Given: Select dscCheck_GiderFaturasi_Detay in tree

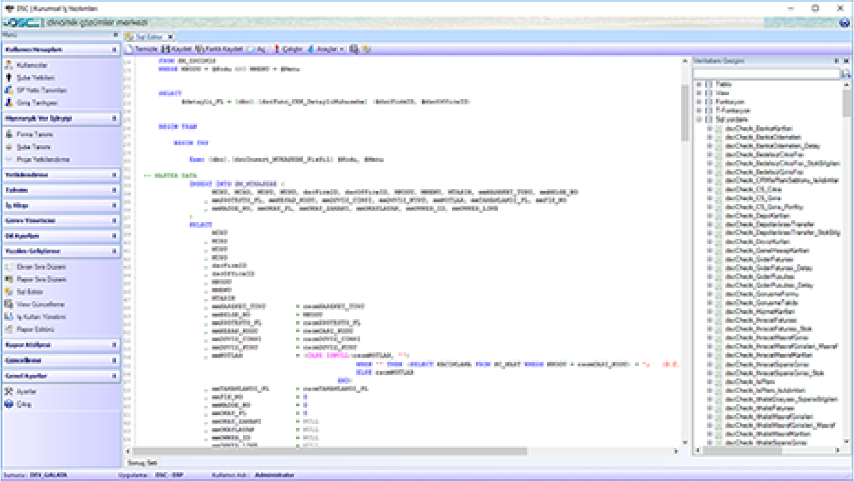Looking at the screenshot, I should (x=769, y=267).
